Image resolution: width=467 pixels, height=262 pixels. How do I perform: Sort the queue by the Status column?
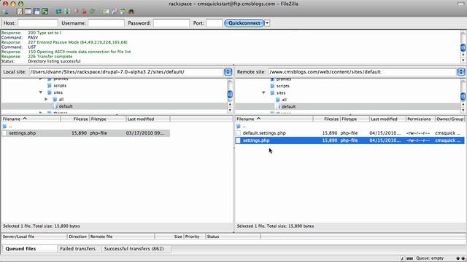(x=233, y=237)
